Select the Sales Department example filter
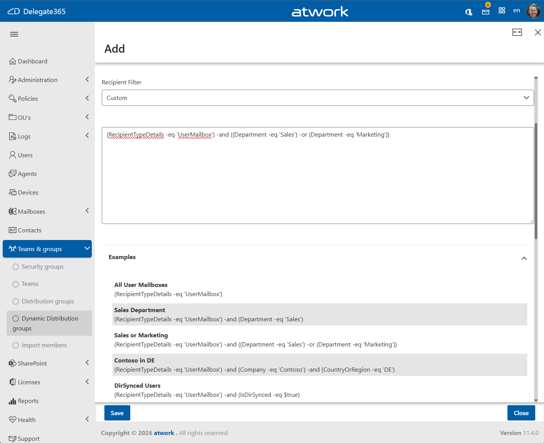The height and width of the screenshot is (443, 544). click(320, 314)
